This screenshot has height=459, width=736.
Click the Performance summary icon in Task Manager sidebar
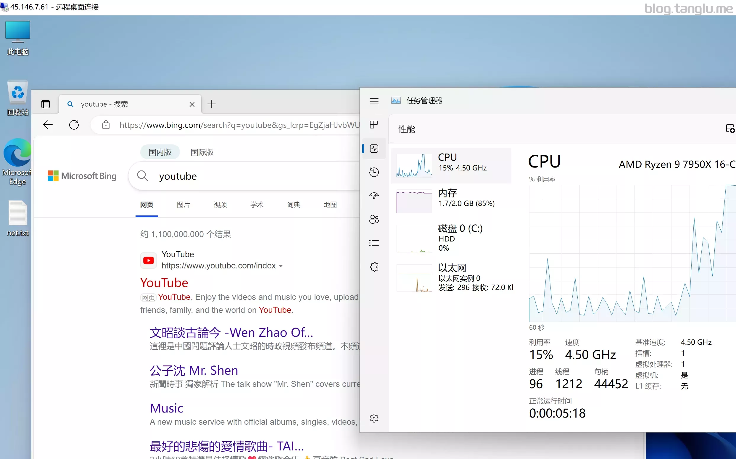pos(374,149)
